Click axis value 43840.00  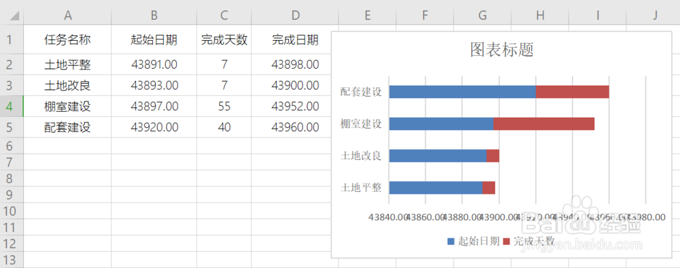pos(388,217)
